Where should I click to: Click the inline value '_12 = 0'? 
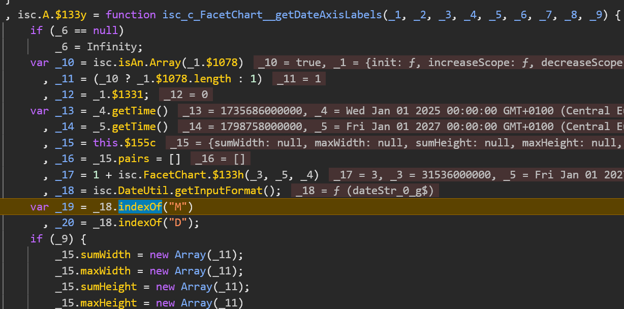coord(186,95)
